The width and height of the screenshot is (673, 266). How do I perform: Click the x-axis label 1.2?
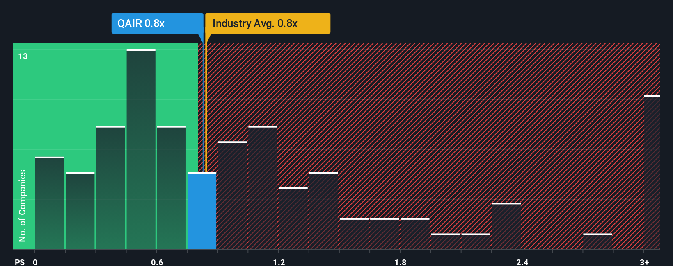(279, 262)
